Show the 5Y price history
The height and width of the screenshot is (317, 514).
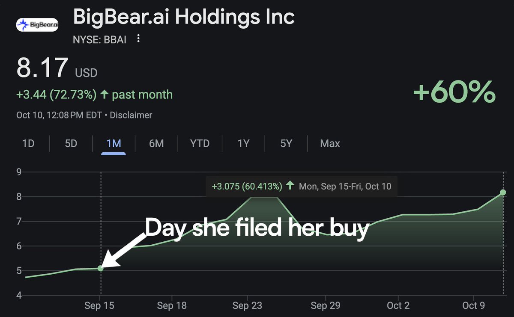(x=286, y=143)
